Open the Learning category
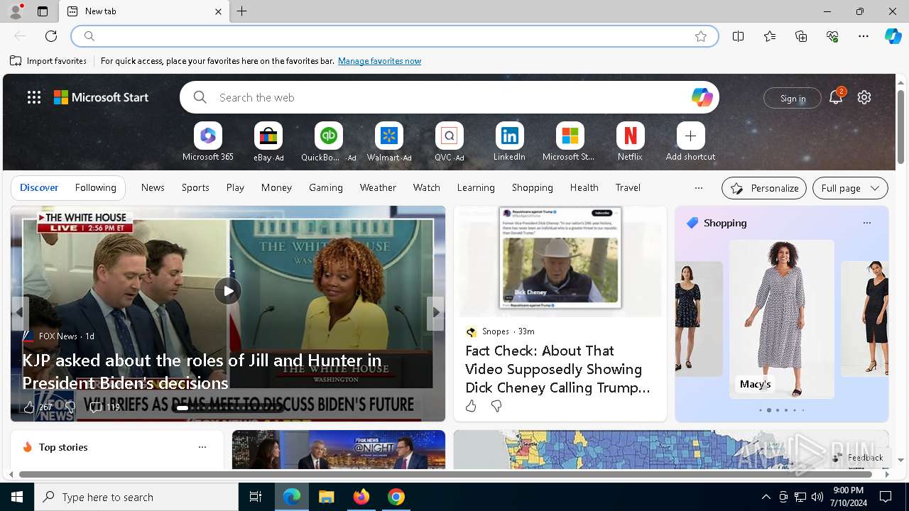 click(x=476, y=187)
